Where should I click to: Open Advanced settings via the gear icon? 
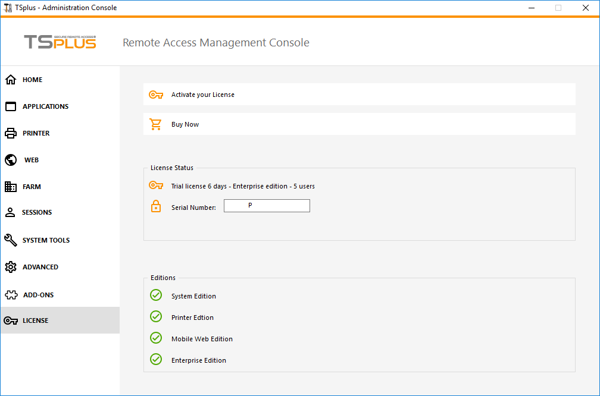tap(10, 266)
